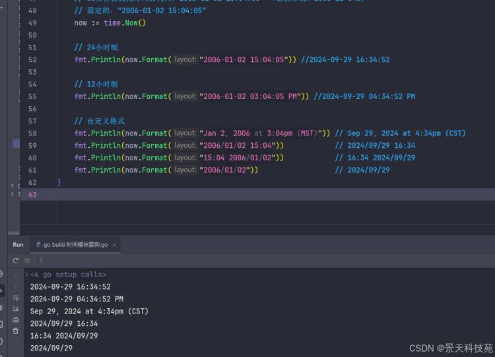Click console output '2024/09/29 16:34'
The height and width of the screenshot is (357, 495).
(64, 323)
